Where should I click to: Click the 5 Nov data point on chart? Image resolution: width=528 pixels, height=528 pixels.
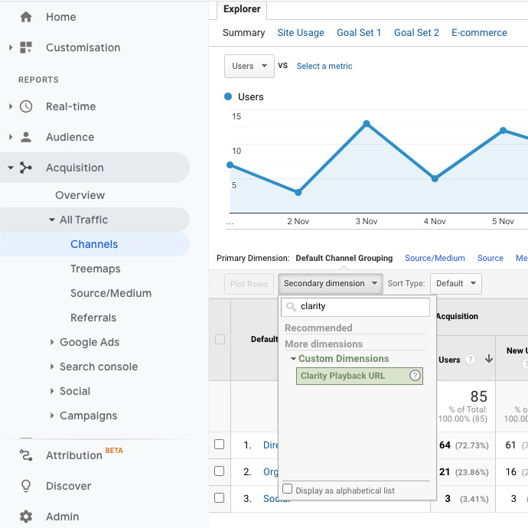point(503,130)
